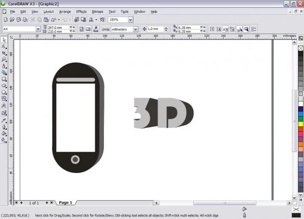Viewport: 304px width, 219px height.
Task: Open the Bitmaps menu
Action: coord(98,12)
